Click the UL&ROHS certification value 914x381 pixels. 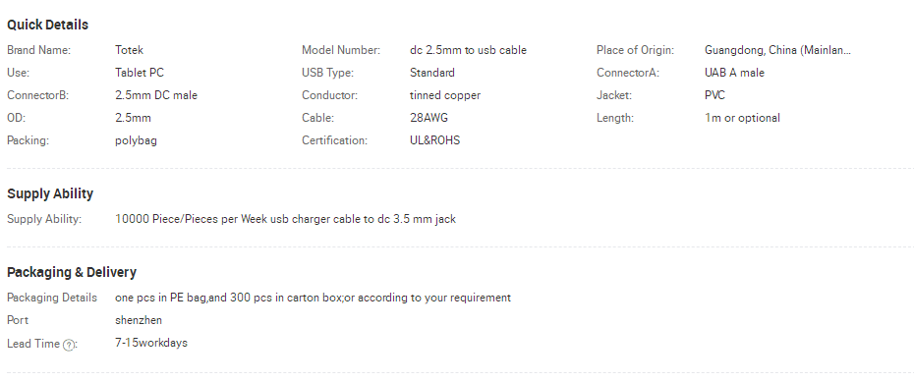point(434,140)
